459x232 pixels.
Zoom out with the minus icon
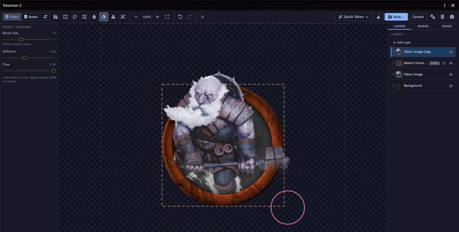point(136,17)
